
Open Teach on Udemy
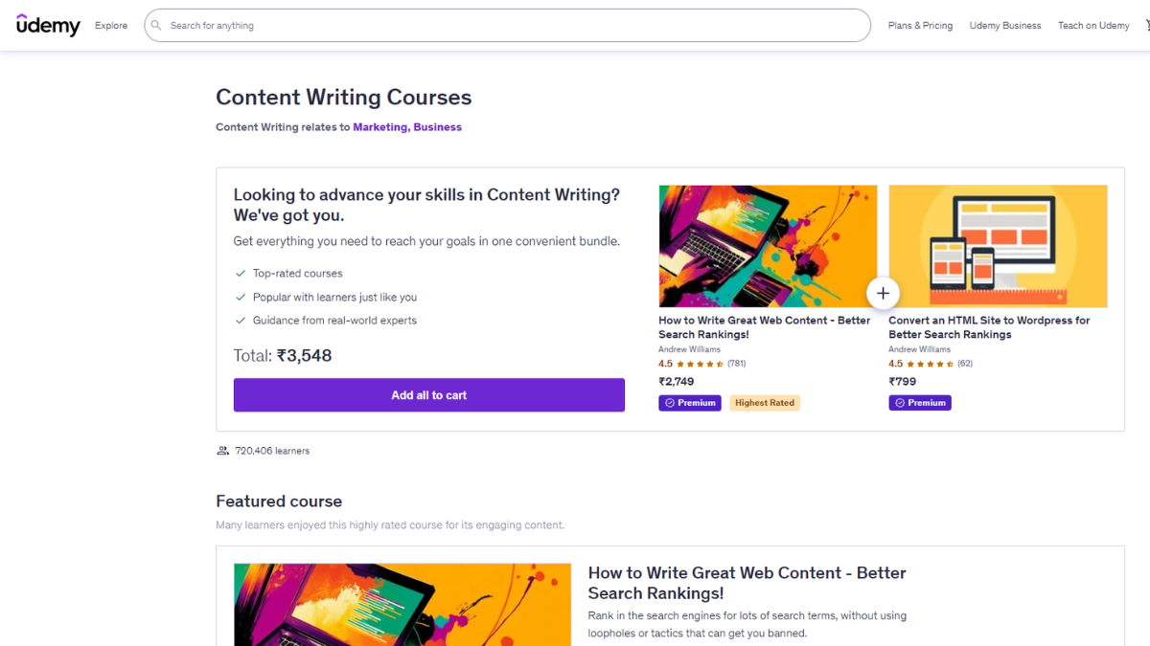1093,26
